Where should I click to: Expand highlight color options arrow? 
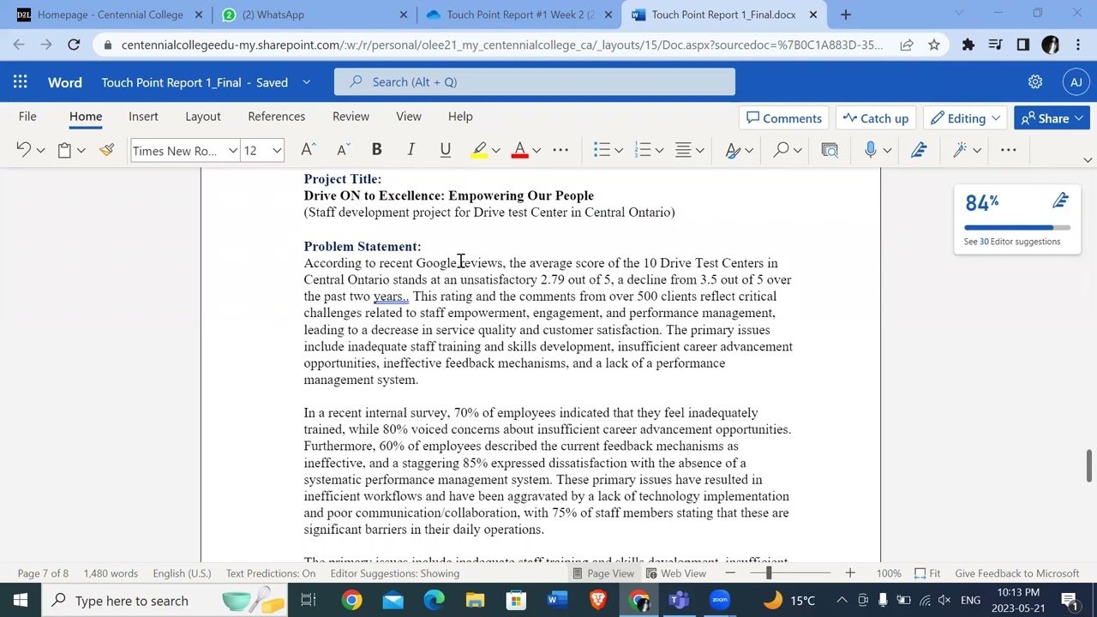coord(495,151)
